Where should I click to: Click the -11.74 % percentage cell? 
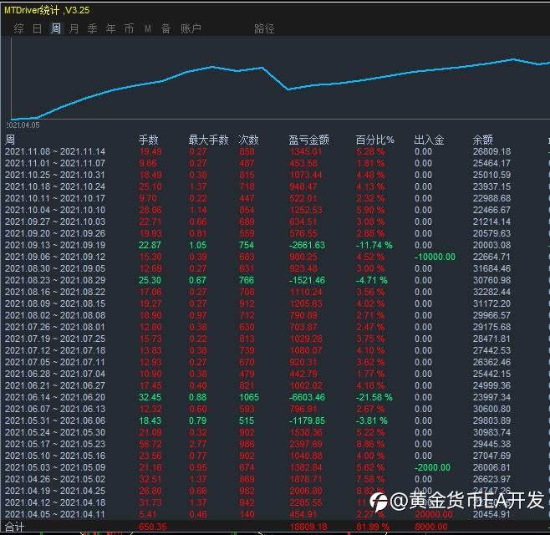(x=374, y=245)
